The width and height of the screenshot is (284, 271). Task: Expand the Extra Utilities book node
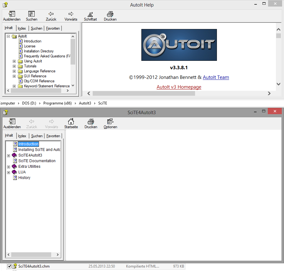coord(8,167)
